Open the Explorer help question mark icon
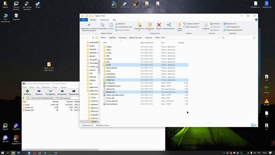This screenshot has height=155, width=275. tap(256, 20)
